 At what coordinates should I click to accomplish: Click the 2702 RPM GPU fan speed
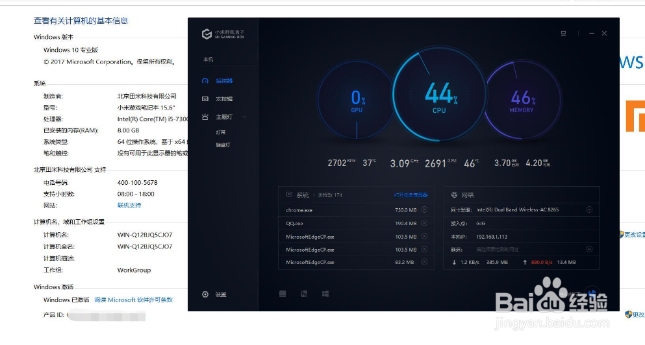click(342, 163)
